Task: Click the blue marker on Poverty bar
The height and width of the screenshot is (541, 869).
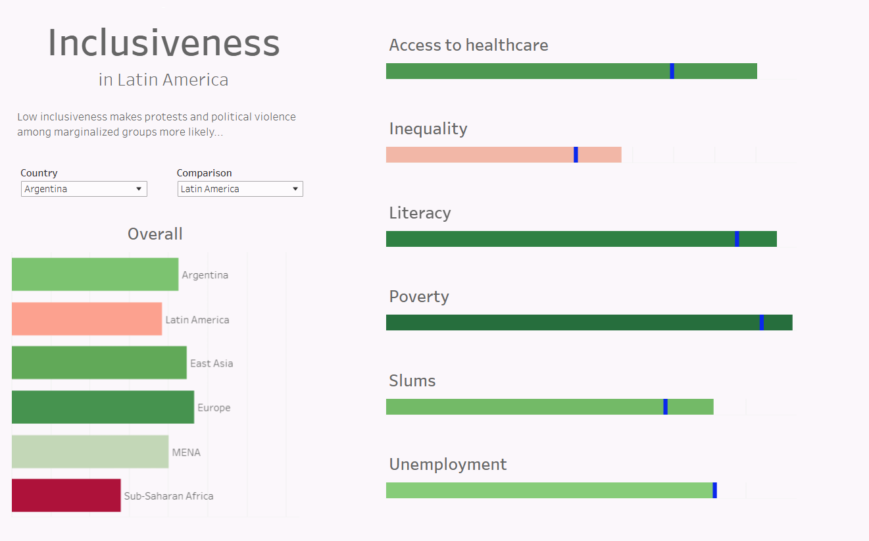Action: [762, 322]
